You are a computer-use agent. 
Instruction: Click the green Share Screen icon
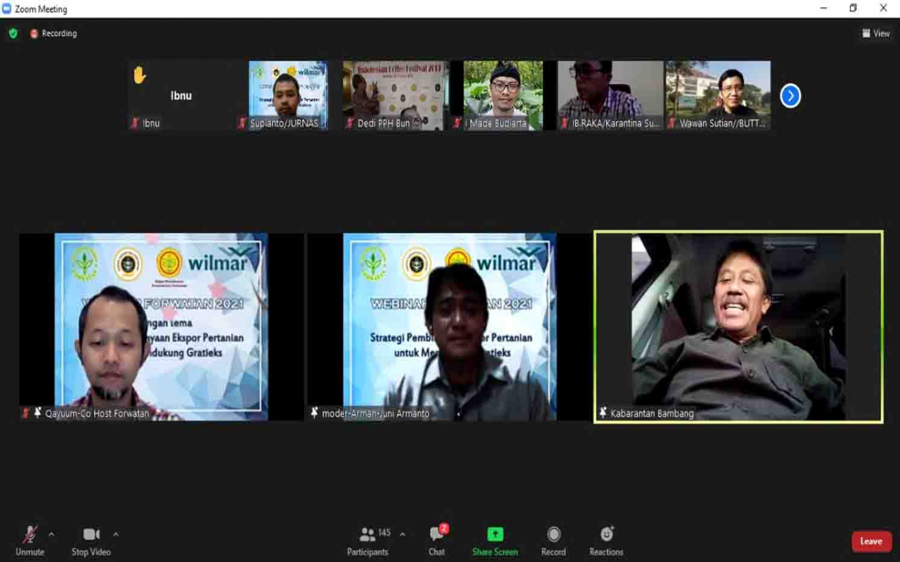pyautogui.click(x=495, y=534)
